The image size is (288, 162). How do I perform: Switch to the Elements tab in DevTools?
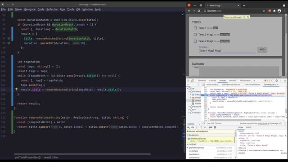click(202, 81)
